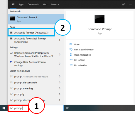The width and height of the screenshot is (135, 114).
Task: Select Command Prompt best match result
Action: (x=36, y=19)
